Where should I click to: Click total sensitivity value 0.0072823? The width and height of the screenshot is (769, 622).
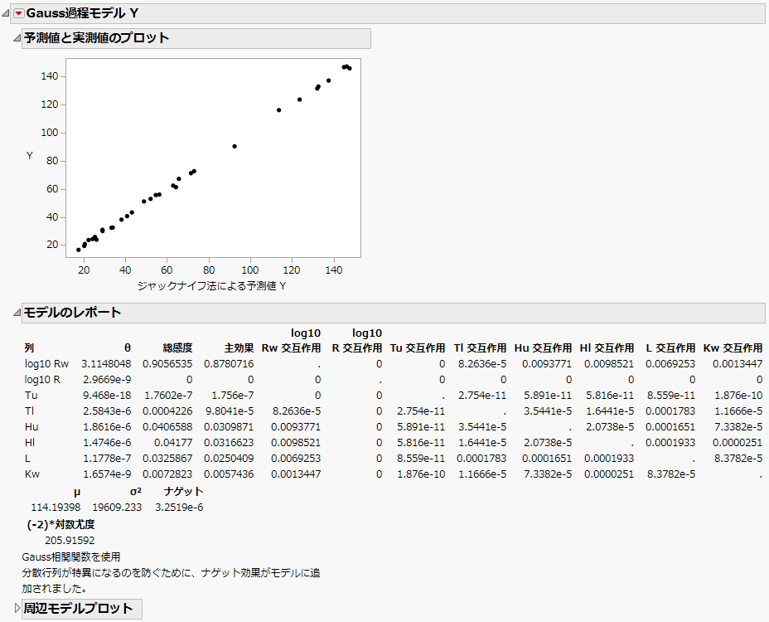[x=167, y=474]
